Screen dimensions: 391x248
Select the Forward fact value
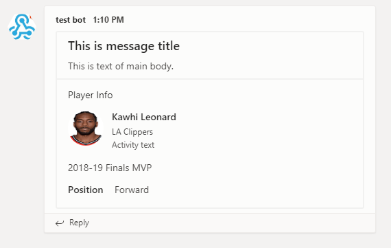pos(132,190)
